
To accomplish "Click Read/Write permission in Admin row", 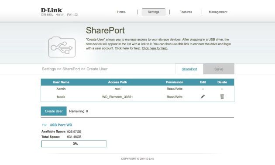I will coord(175,89).
